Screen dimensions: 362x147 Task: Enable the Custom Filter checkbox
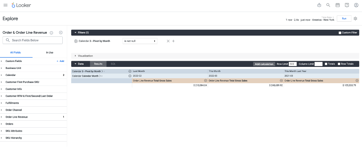click(340, 33)
